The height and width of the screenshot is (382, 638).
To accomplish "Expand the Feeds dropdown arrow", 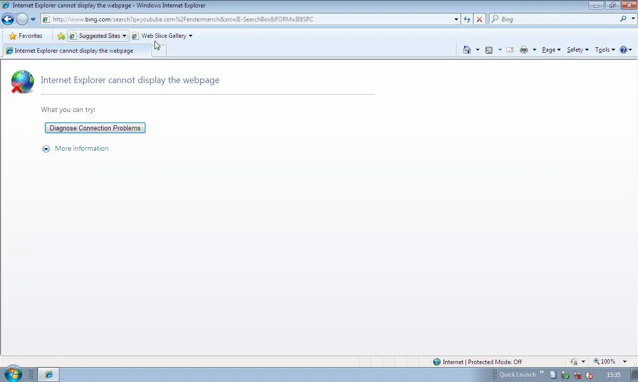I will (500, 50).
